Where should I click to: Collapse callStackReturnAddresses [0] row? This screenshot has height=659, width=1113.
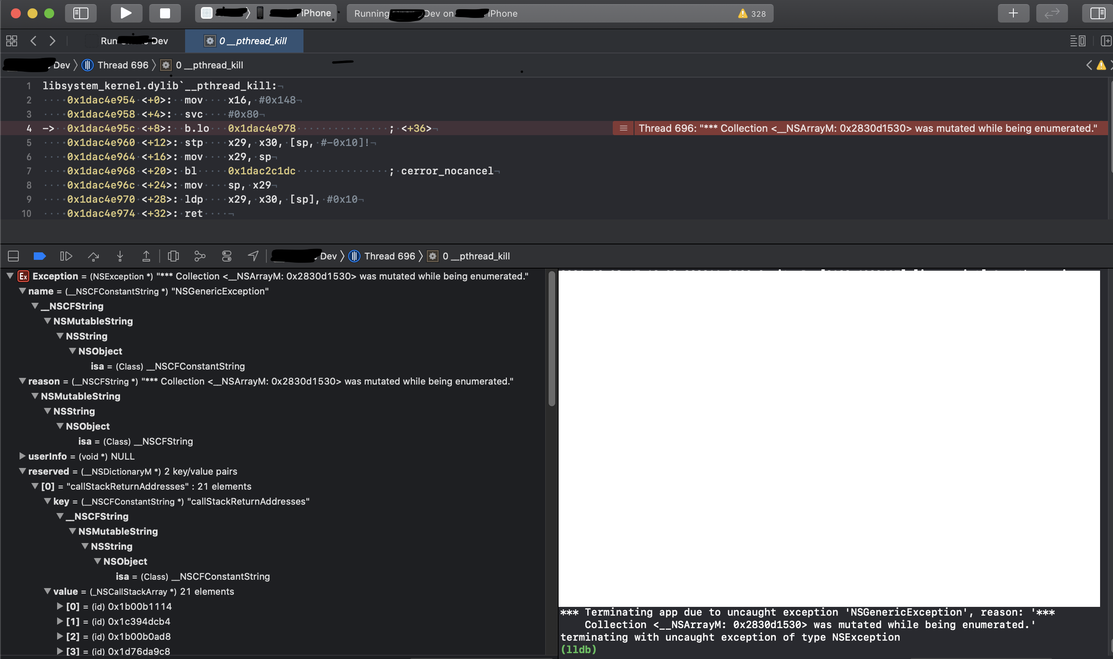pyautogui.click(x=35, y=487)
